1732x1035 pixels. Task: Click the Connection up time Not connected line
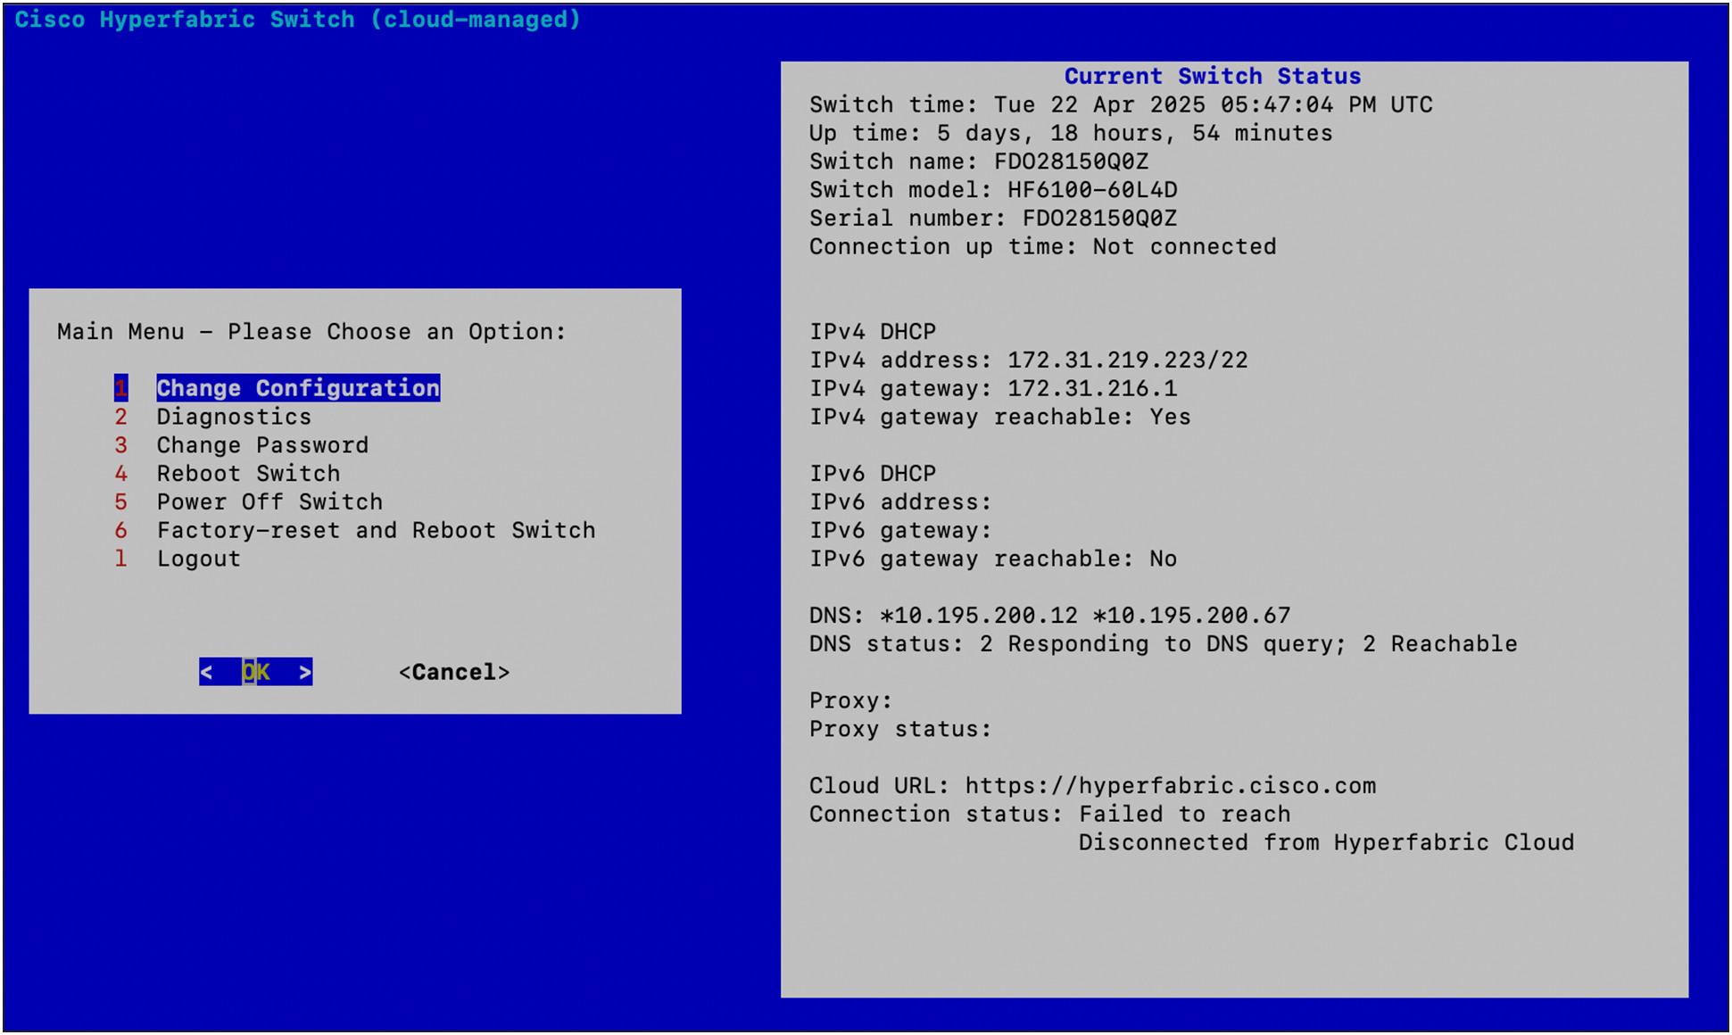click(1042, 247)
